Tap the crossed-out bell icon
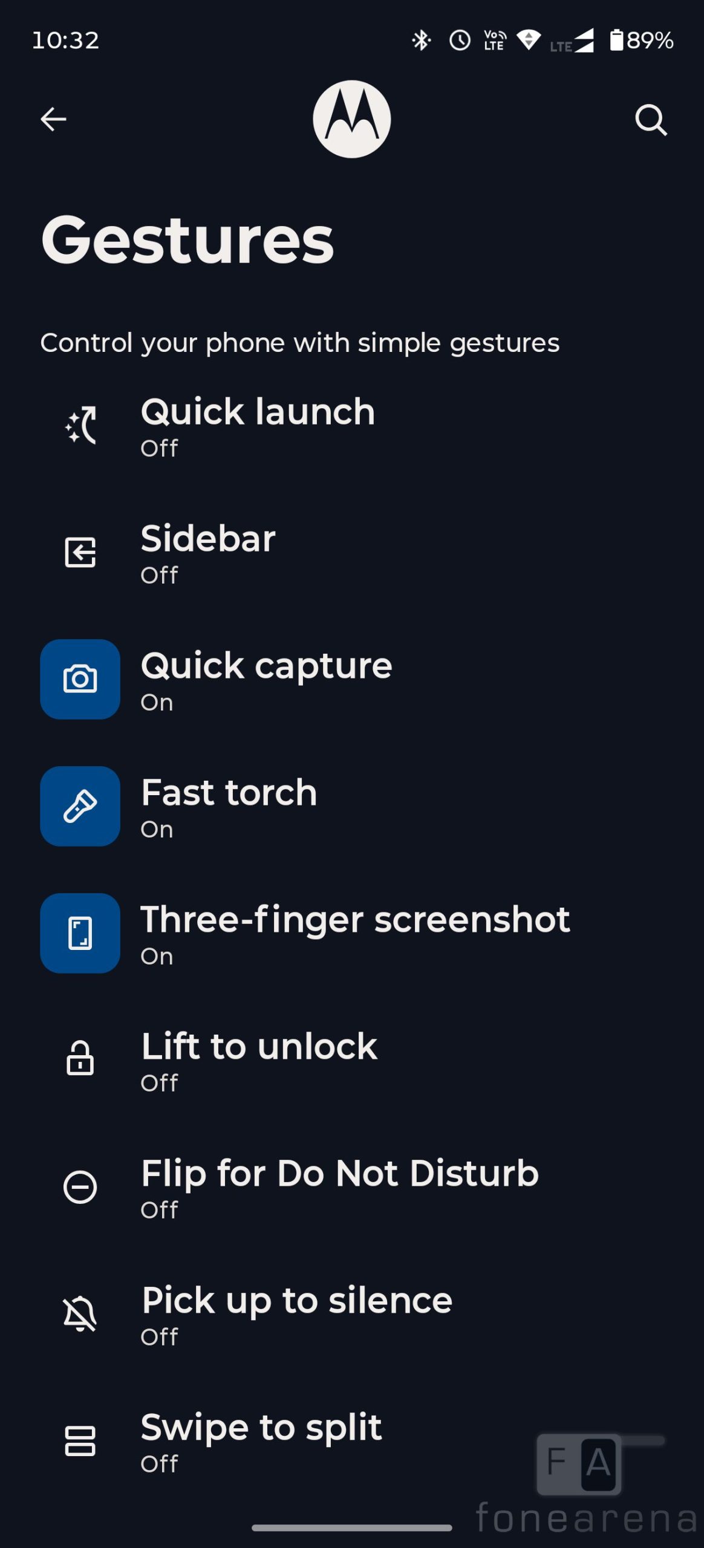The image size is (704, 1548). [80, 1314]
